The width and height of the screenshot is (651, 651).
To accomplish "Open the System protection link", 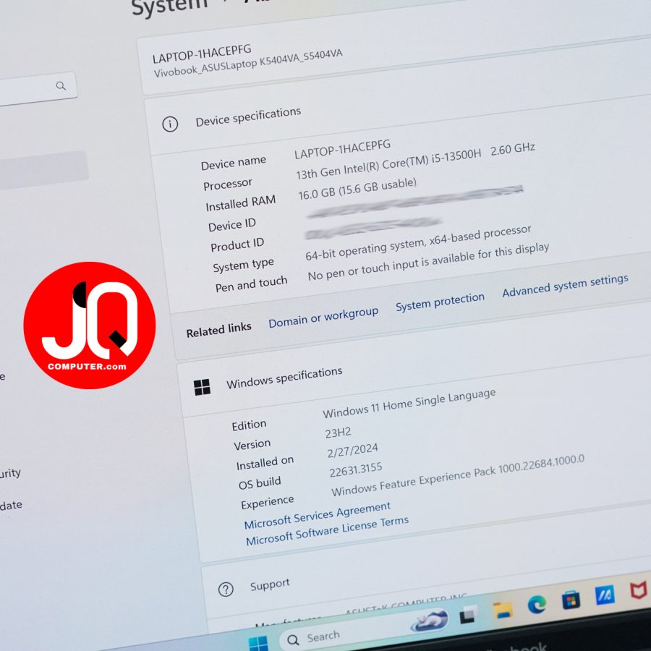I will pyautogui.click(x=440, y=302).
